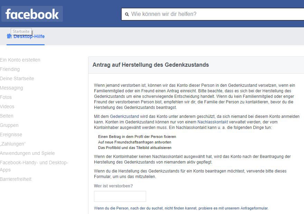This screenshot has height=214, width=304.
Task: Open the Videos help section
Action: (x=7, y=106)
